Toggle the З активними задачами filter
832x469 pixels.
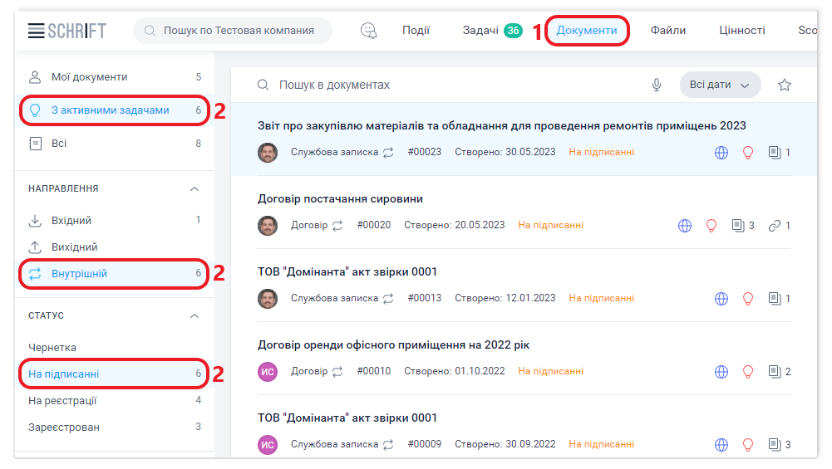tap(110, 110)
